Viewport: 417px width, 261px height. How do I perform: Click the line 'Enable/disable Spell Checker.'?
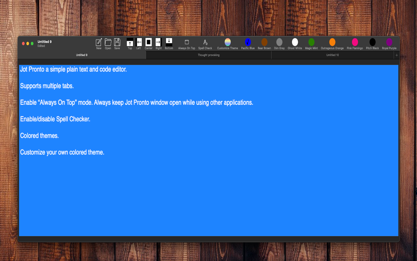(55, 119)
